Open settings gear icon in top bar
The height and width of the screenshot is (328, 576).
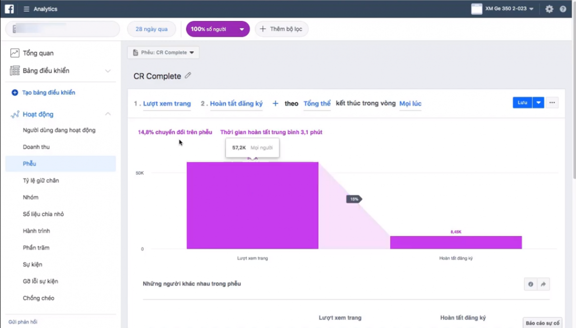(549, 9)
